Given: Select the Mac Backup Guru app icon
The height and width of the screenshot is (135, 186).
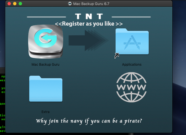Looking at the screenshot, I should pos(46,41).
